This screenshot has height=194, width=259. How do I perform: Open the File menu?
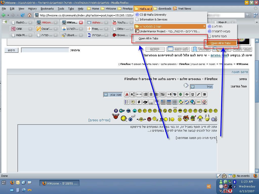click(4, 9)
